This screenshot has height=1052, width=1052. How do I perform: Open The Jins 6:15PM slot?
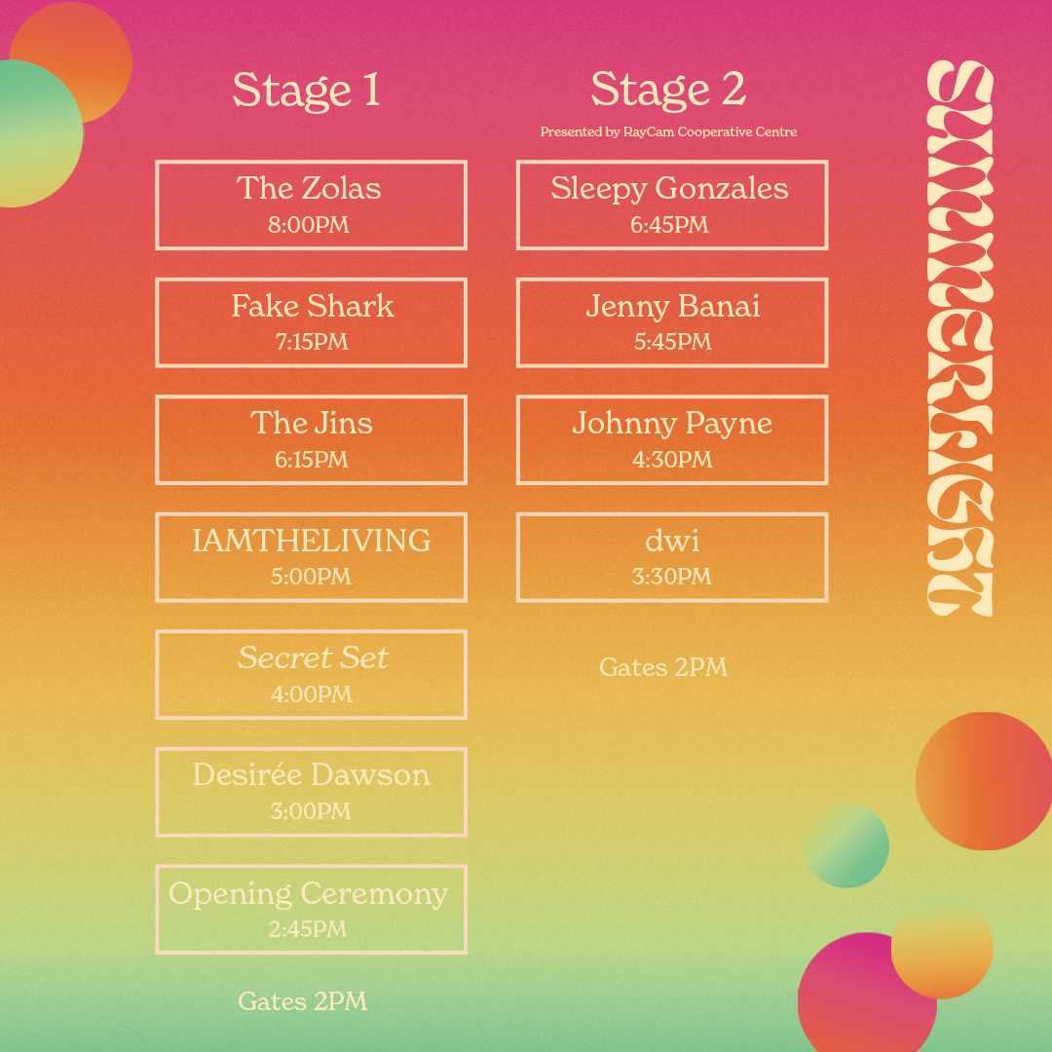point(311,440)
